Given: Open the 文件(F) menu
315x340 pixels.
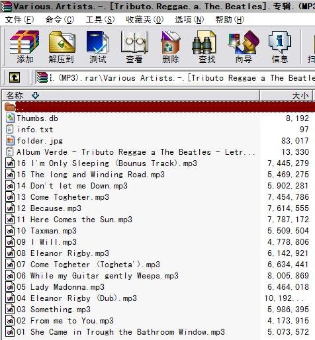Looking at the screenshot, I should click(x=19, y=20).
